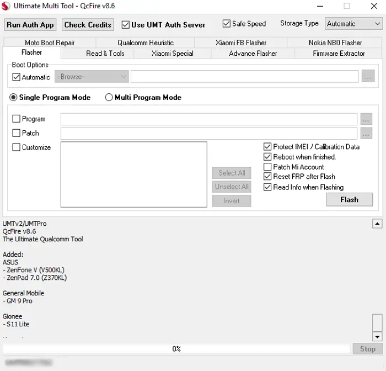Click the Program browse ellipsis button
Image resolution: width=386 pixels, height=371 pixels.
pos(366,119)
